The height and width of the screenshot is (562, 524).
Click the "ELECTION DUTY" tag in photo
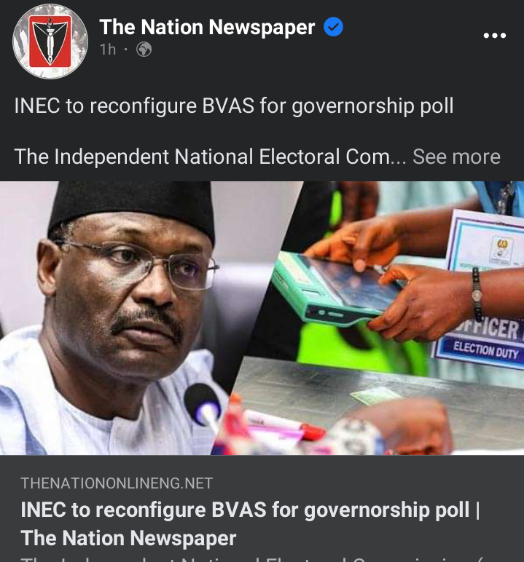(x=485, y=350)
